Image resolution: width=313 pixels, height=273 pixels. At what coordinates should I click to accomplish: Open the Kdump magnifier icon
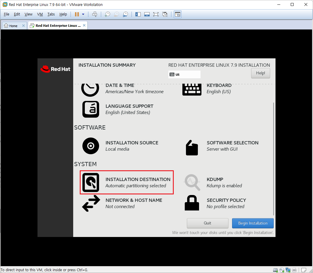coord(192,182)
